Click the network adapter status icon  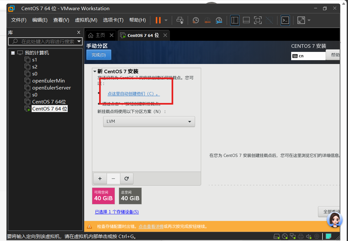293,237
